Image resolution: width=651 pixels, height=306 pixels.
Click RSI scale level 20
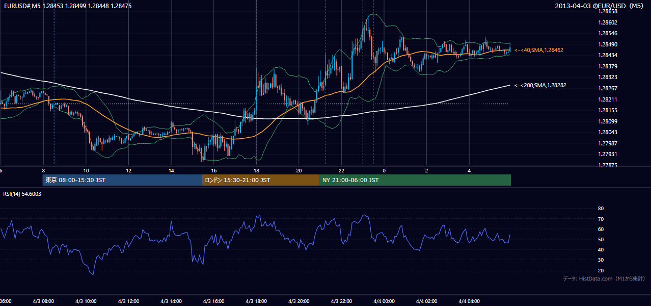coord(601,270)
